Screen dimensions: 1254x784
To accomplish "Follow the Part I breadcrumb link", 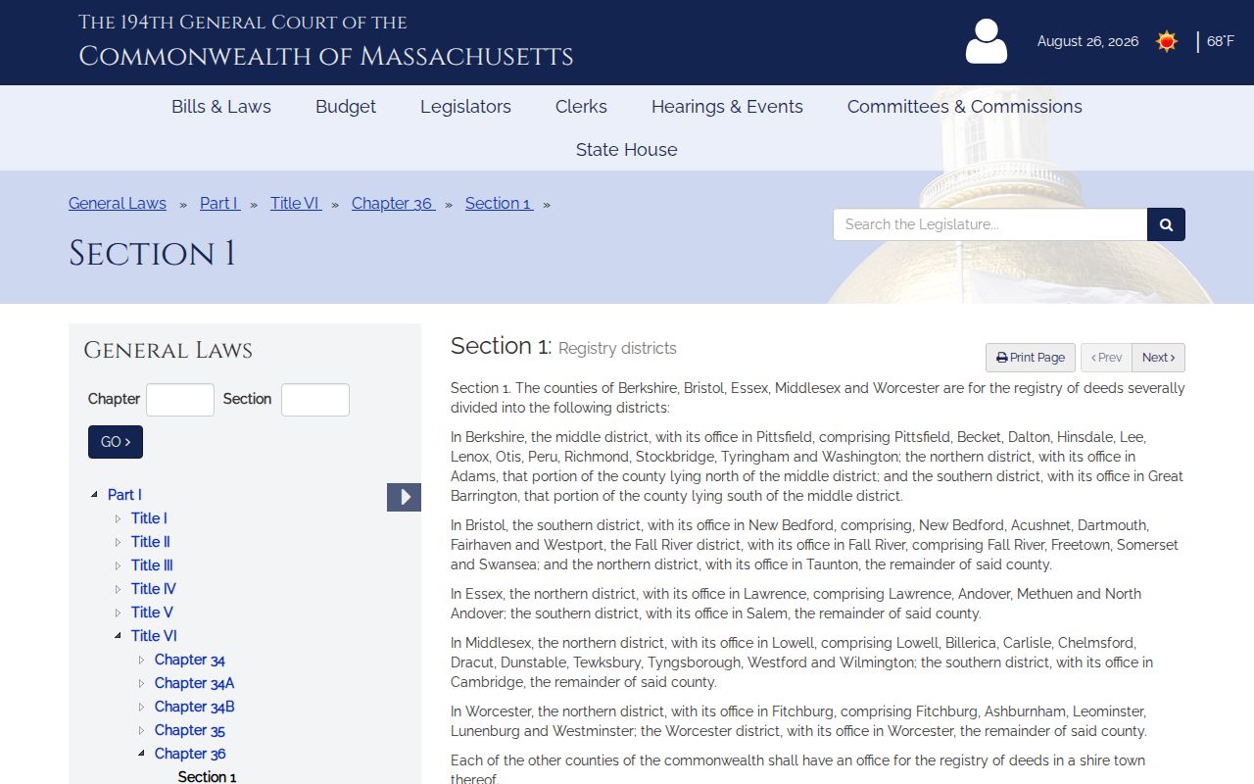I will 219,204.
